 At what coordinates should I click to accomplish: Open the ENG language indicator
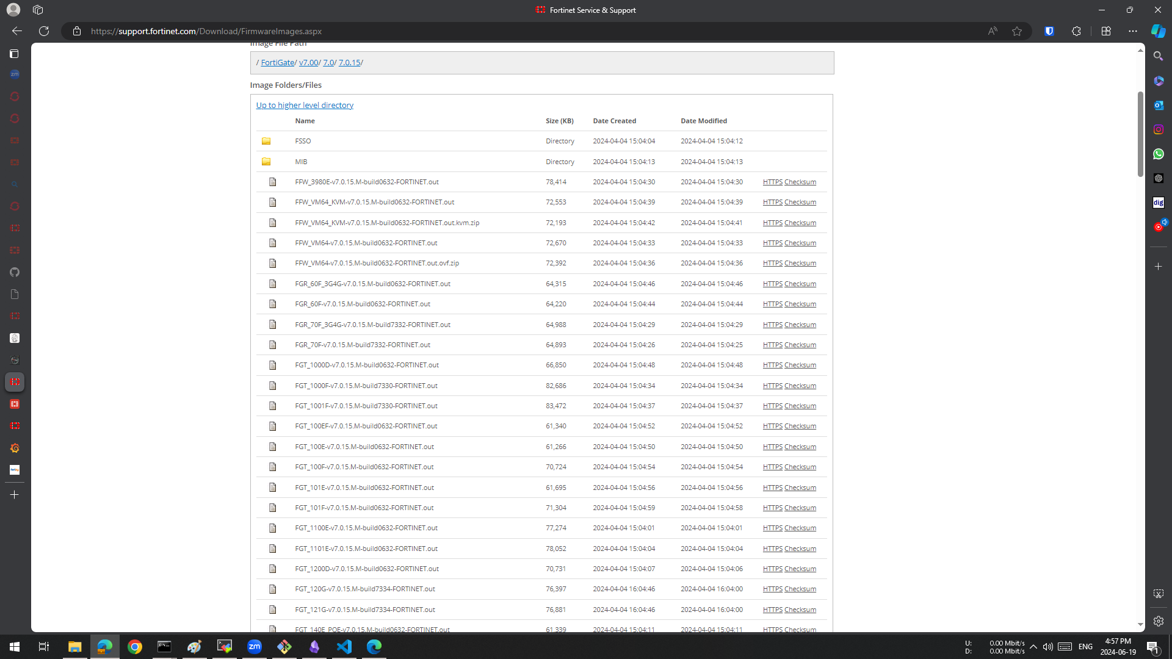click(1085, 647)
